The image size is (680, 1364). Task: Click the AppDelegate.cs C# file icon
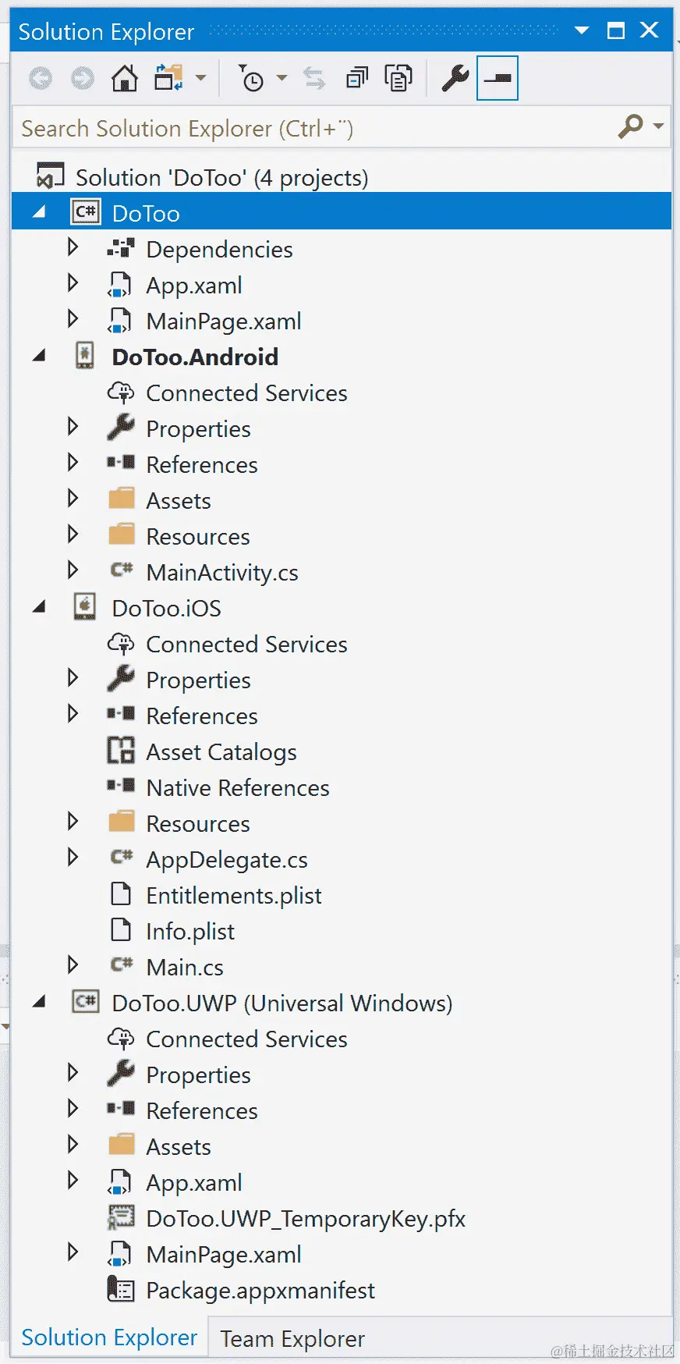tap(122, 857)
